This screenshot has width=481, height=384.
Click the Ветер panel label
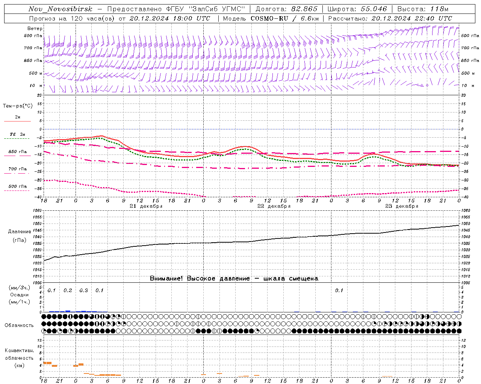35,28
